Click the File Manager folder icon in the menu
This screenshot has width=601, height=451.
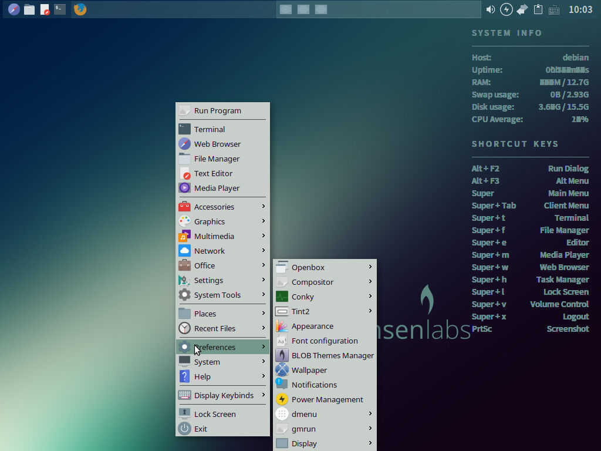pos(184,159)
